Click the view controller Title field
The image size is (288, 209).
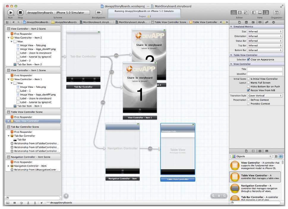(265, 69)
